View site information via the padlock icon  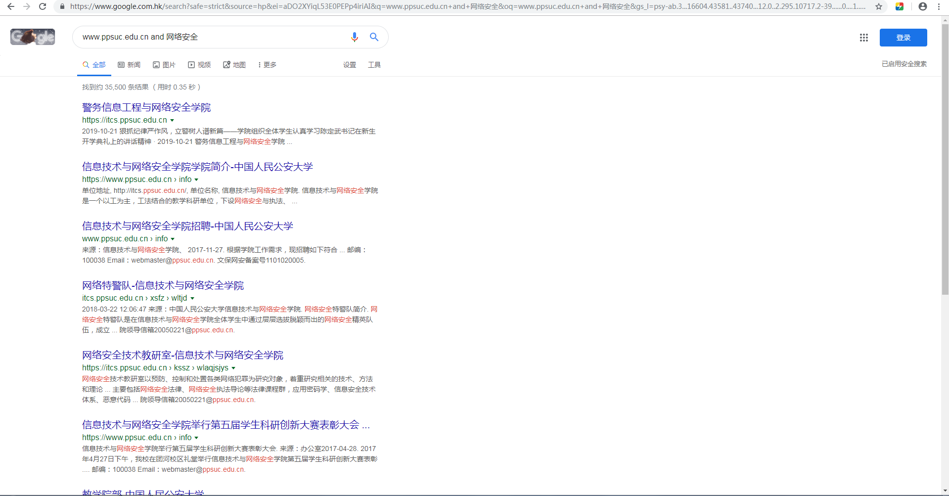62,6
